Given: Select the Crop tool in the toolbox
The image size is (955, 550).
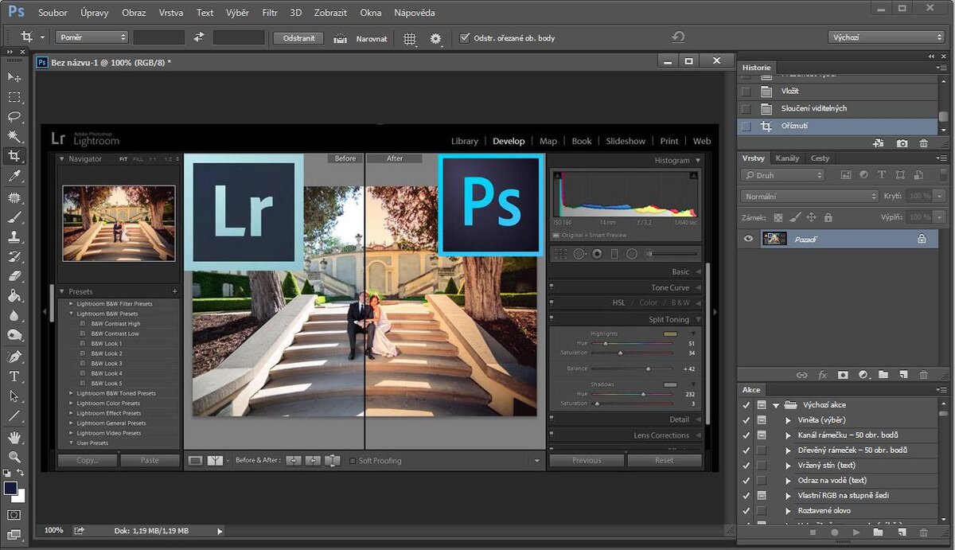Looking at the screenshot, I should pyautogui.click(x=14, y=157).
